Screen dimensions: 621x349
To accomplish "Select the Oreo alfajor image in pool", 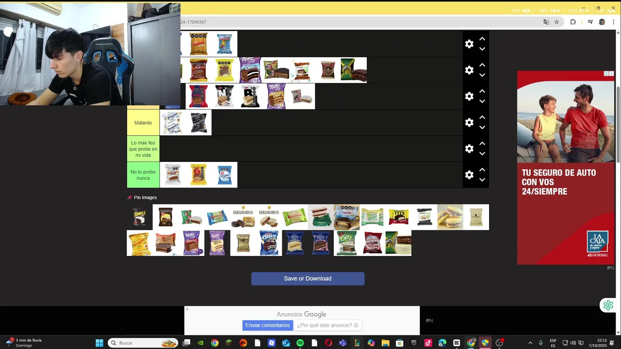I will click(269, 243).
